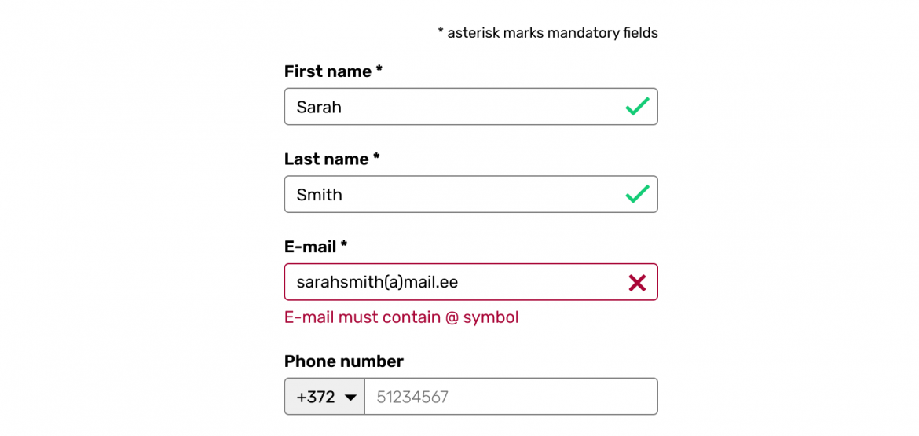Click the red X icon in E-mail field
919x436 pixels.
pos(637,283)
